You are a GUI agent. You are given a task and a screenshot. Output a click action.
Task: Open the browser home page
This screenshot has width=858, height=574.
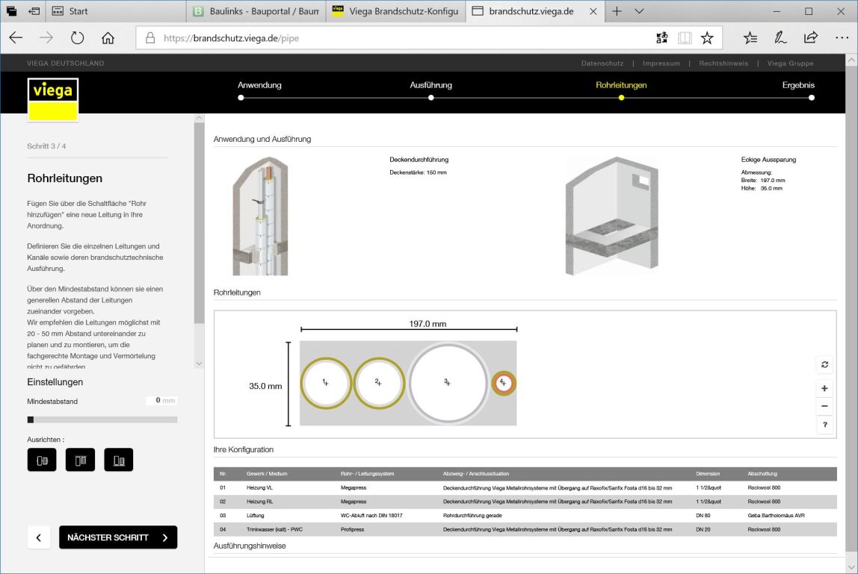point(108,38)
